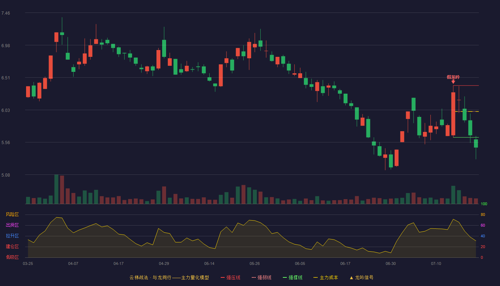Click the orange 80 indicator scale value
Image resolution: width=500 pixels, height=286 pixels.
483,214
